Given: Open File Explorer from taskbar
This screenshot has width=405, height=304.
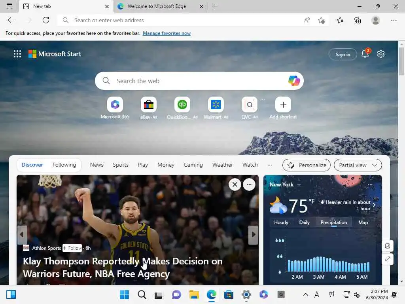Looking at the screenshot, I should point(194,294).
